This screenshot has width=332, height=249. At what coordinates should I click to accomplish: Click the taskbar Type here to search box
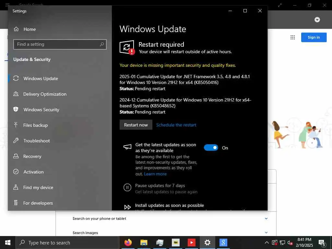tap(67, 243)
